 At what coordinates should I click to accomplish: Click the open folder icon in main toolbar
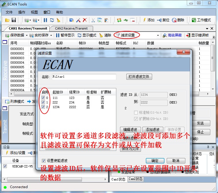coord(7,20)
